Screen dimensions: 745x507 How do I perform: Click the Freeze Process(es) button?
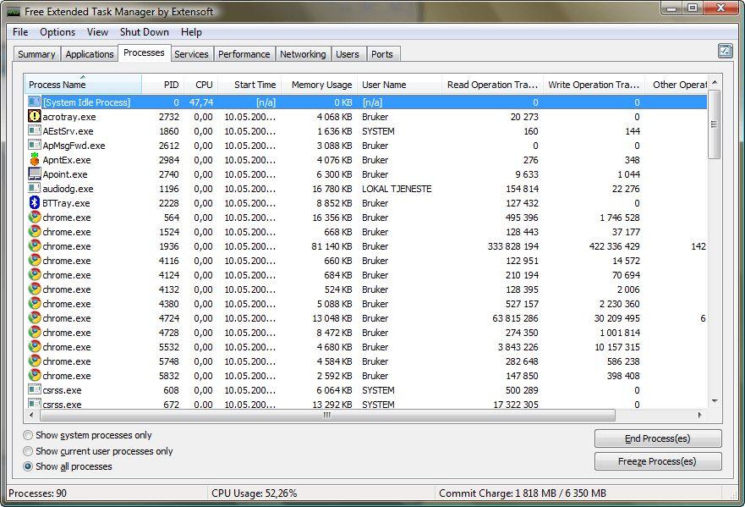[658, 461]
